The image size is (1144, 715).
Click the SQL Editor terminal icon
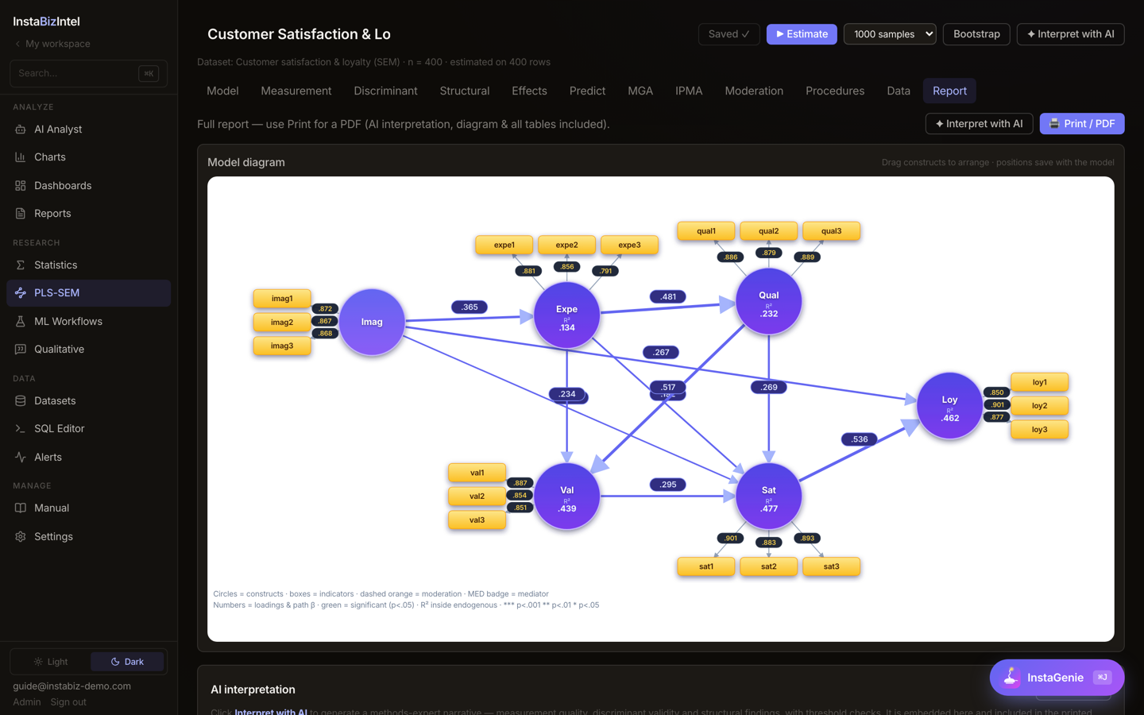21,429
